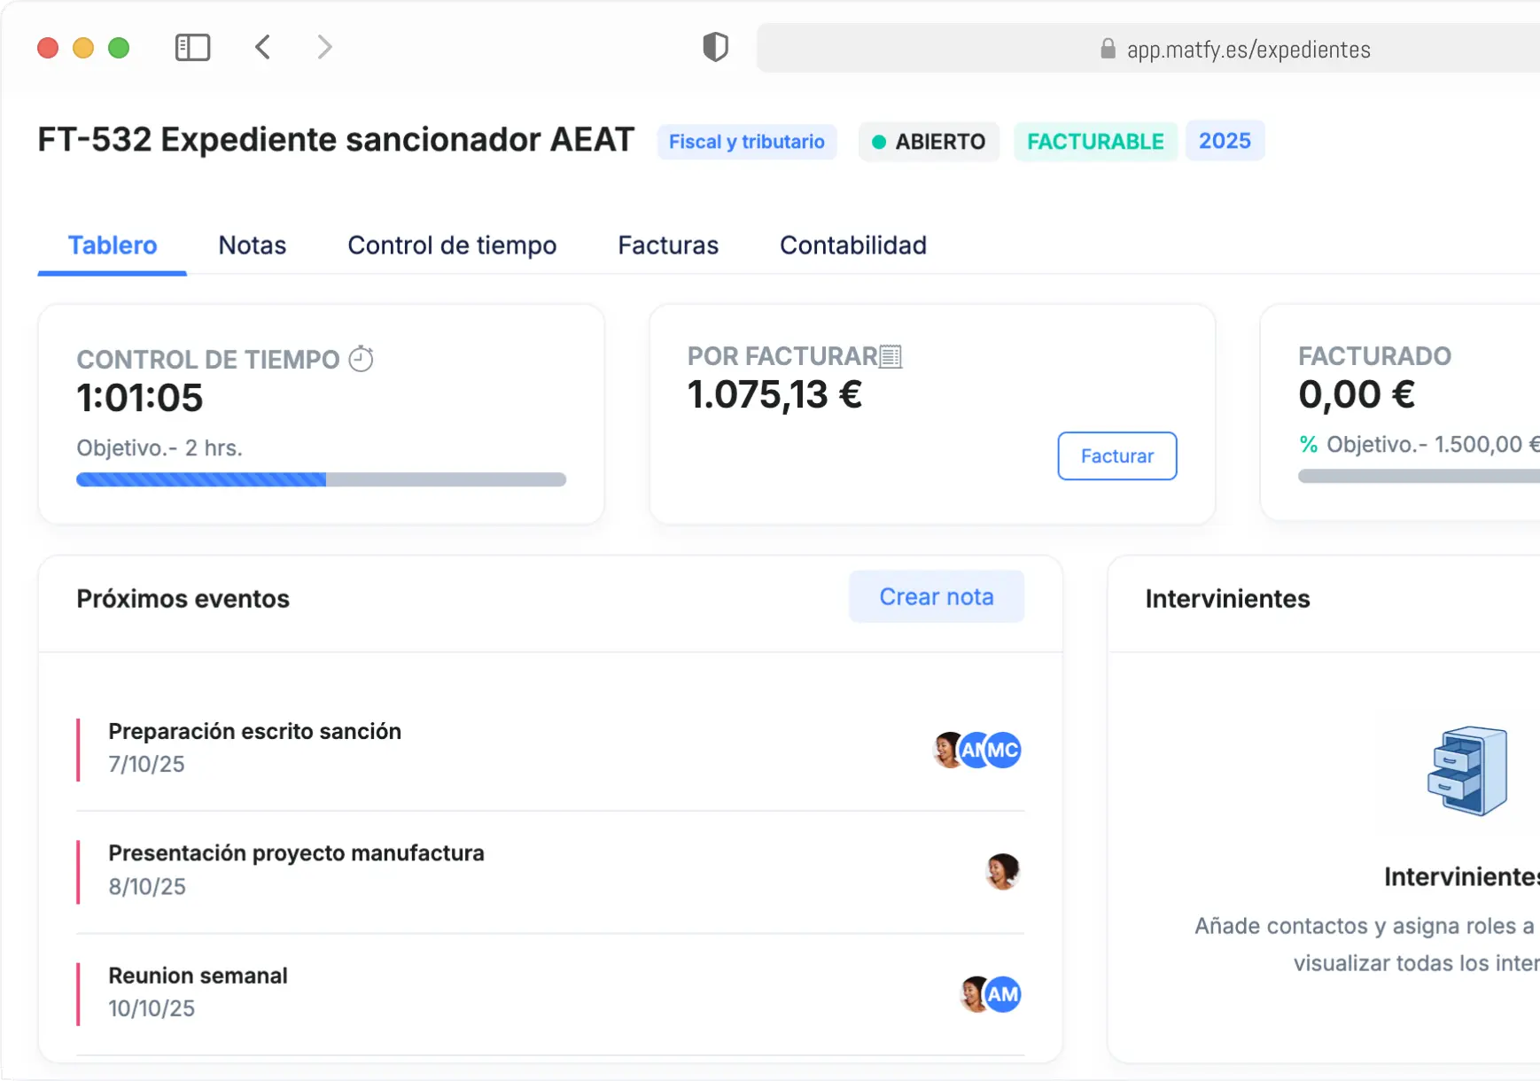
Task: Click the filing cabinet Intervinientes illustration
Action: pos(1467,771)
